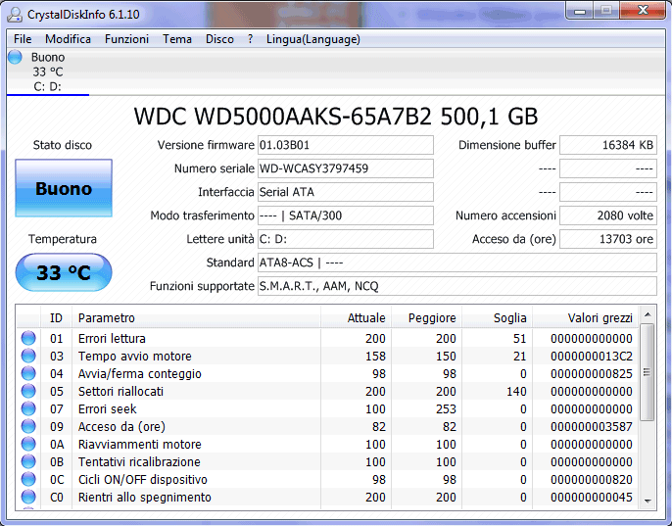The width and height of the screenshot is (672, 526).
Task: Click the Numero accensioni 2080 volte field
Action: tap(608, 215)
